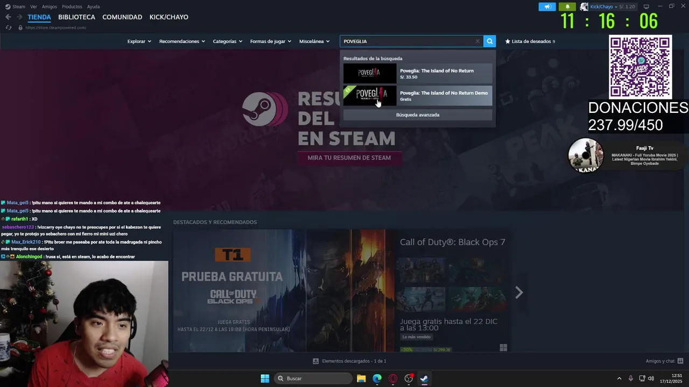Click the OBS taskbar icon with red badge
The width and height of the screenshot is (689, 387).
(409, 378)
